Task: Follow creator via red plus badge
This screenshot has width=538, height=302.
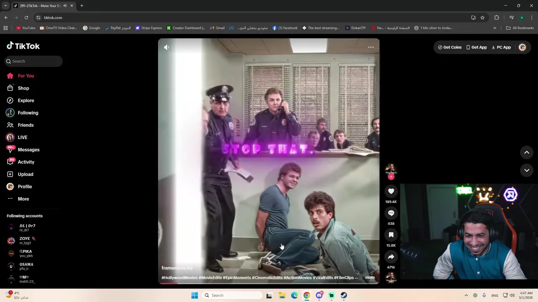Action: 391,177
